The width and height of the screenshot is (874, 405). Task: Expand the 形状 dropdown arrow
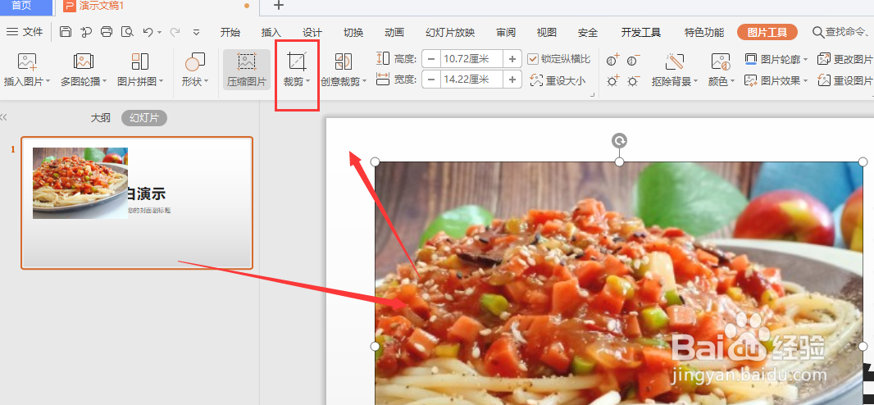point(206,82)
